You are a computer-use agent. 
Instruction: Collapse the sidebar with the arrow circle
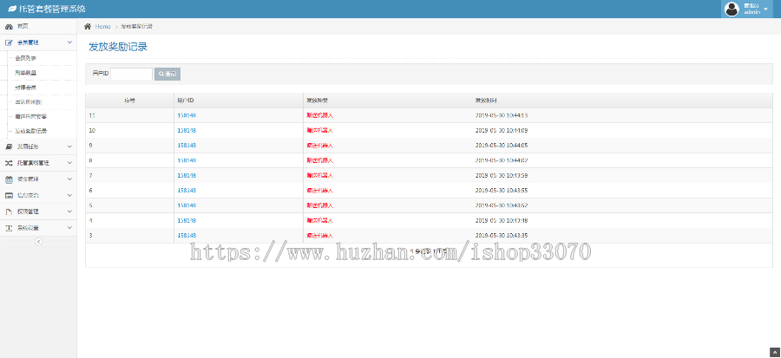(x=38, y=241)
